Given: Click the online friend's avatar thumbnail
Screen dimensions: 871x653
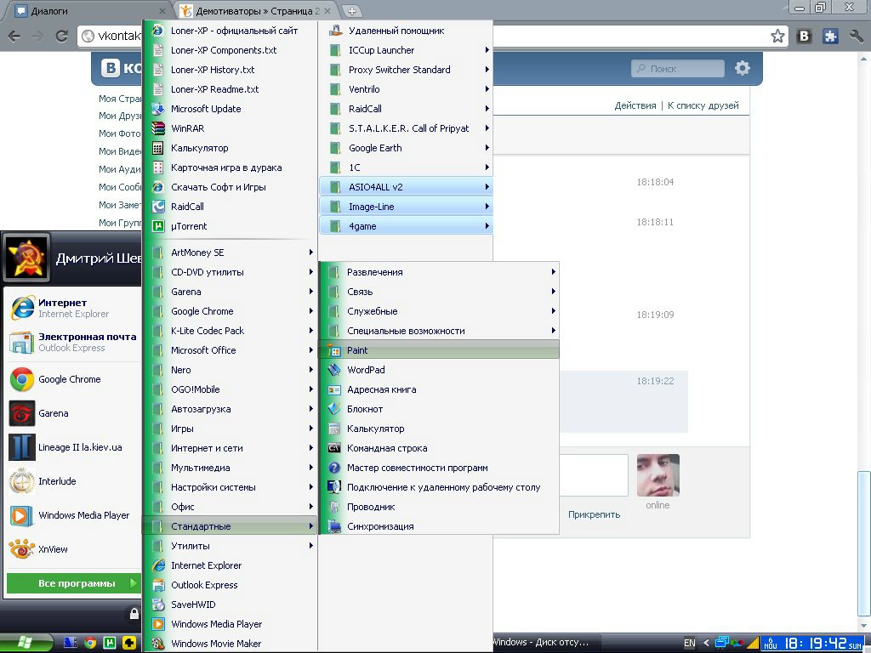Looking at the screenshot, I should click(x=658, y=475).
